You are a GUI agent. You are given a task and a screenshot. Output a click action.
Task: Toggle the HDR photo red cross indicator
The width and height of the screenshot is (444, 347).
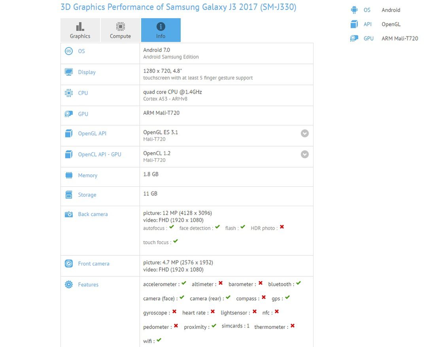282,227
